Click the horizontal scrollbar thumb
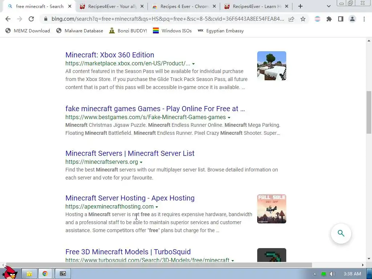 tap(158, 265)
